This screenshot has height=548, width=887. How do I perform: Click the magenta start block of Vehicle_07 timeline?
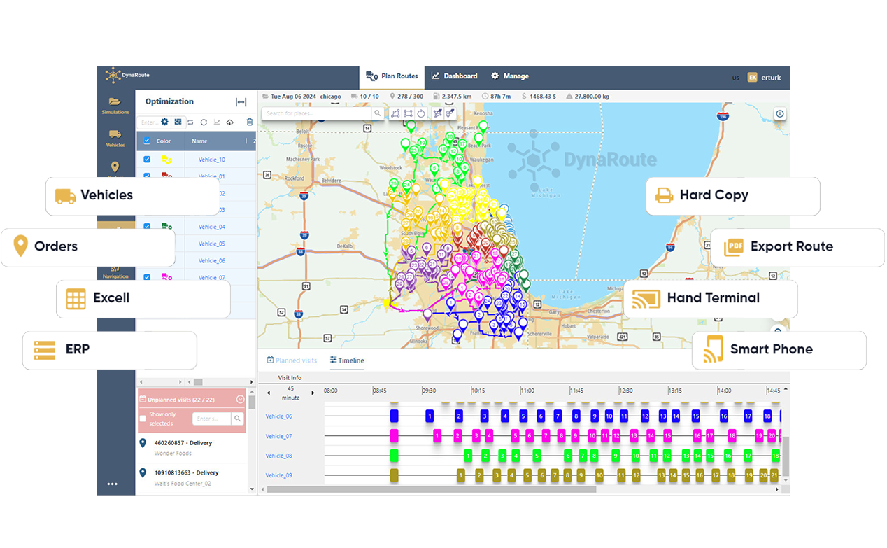coord(394,436)
